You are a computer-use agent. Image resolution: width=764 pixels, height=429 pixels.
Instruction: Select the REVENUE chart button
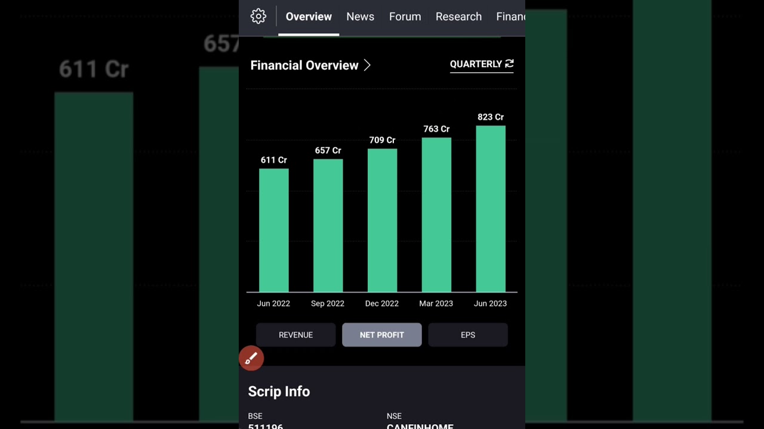pyautogui.click(x=295, y=335)
